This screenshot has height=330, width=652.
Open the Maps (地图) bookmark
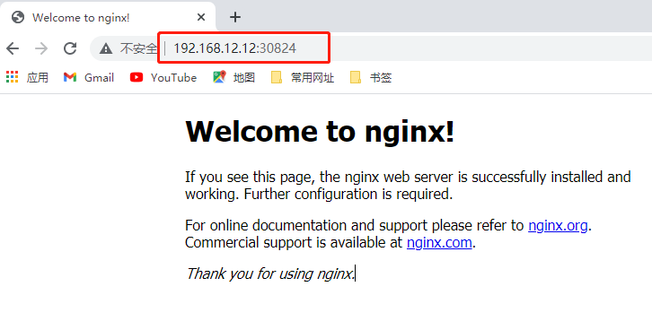(233, 77)
